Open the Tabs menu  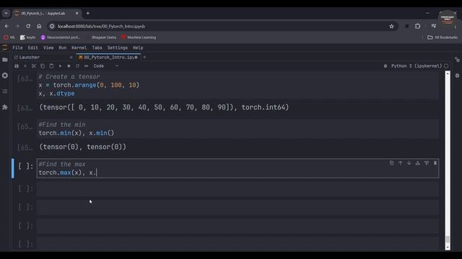(97, 48)
